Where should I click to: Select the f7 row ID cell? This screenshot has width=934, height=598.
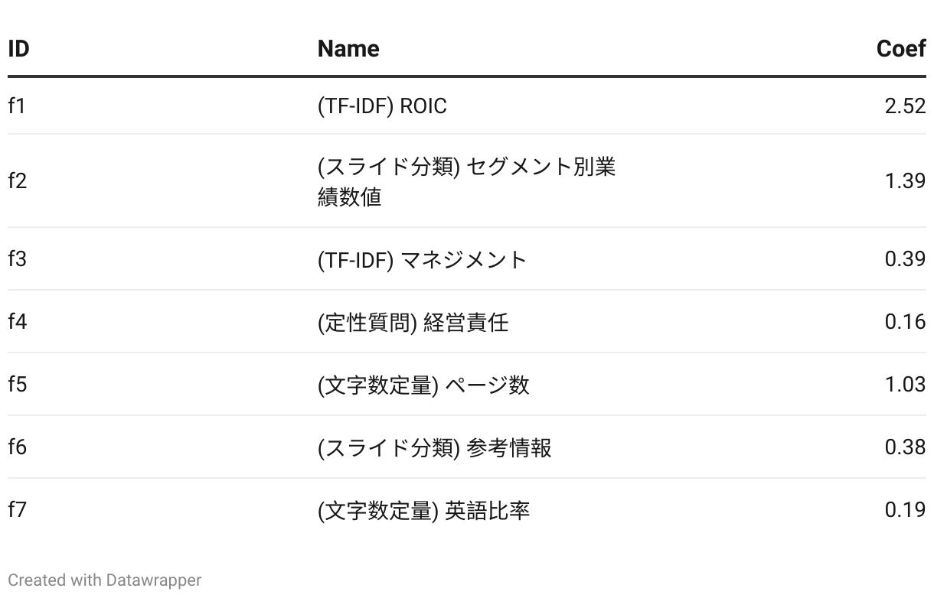17,510
